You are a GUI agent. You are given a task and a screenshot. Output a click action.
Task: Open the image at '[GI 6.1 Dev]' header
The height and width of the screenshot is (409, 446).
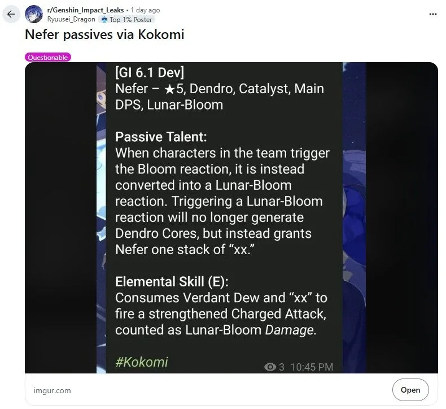[x=150, y=72]
